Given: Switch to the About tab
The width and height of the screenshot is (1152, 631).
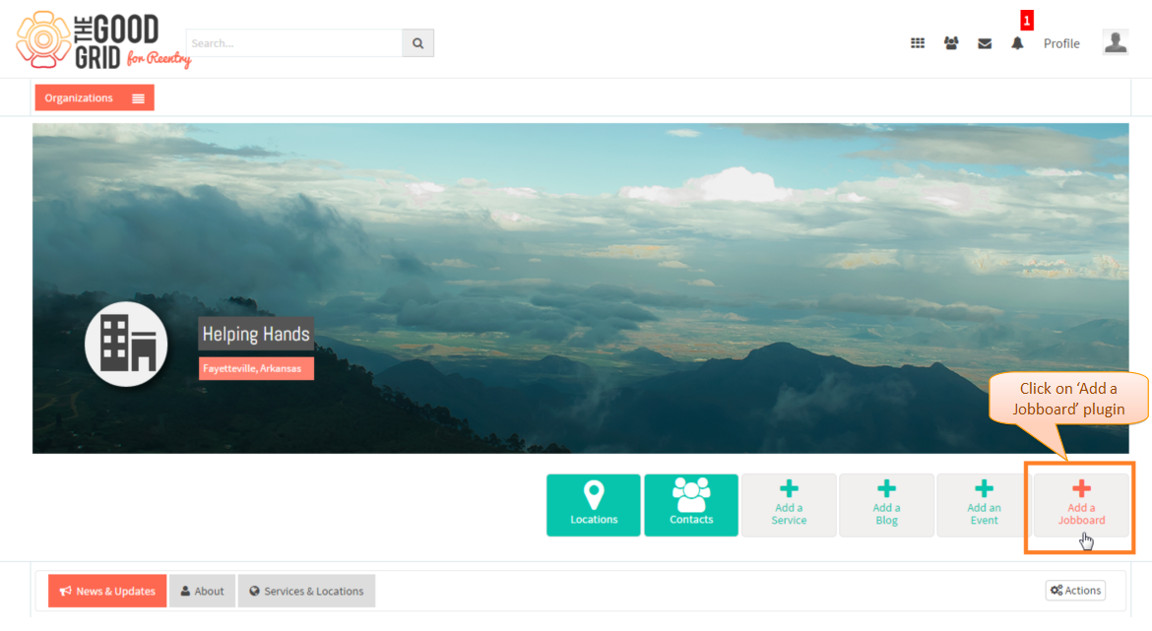Looking at the screenshot, I should point(202,591).
